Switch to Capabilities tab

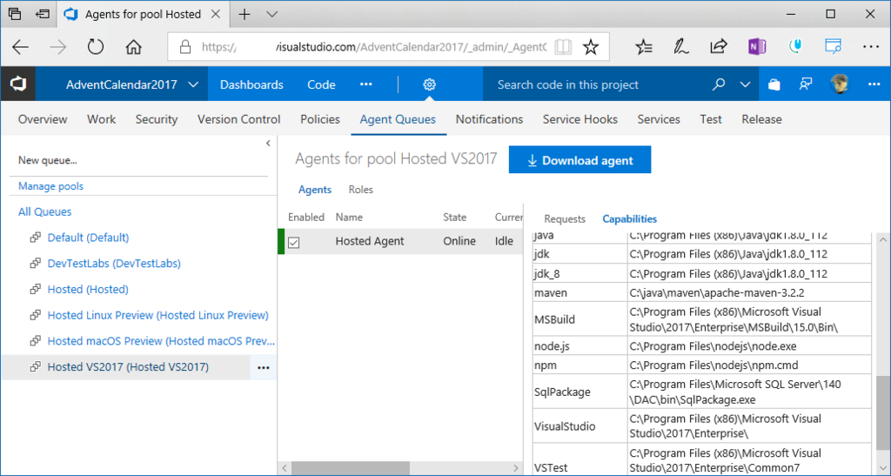[630, 218]
